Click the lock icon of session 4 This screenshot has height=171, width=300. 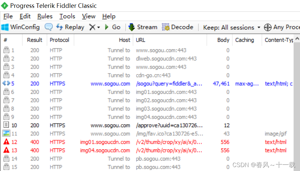click(x=6, y=75)
